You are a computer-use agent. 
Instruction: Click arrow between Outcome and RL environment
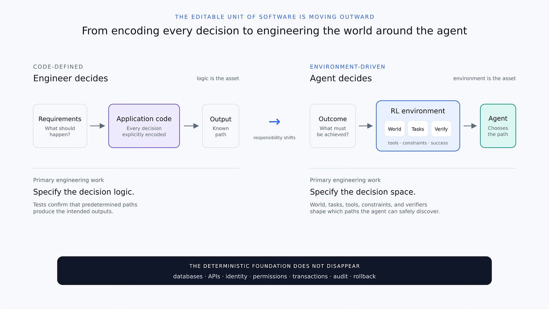pyautogui.click(x=366, y=126)
